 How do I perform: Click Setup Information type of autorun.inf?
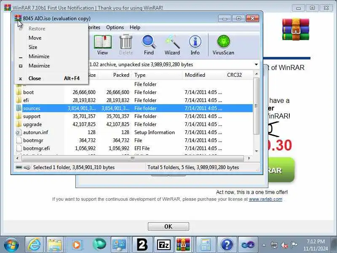155,132
